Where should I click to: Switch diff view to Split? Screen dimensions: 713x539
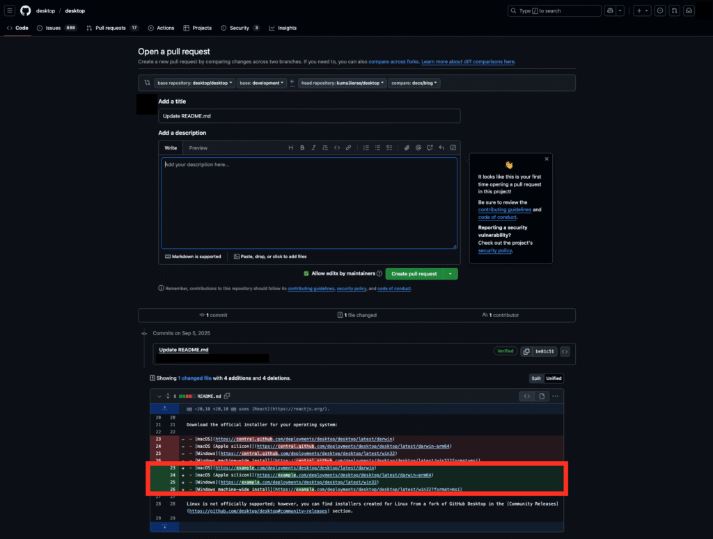(536, 378)
